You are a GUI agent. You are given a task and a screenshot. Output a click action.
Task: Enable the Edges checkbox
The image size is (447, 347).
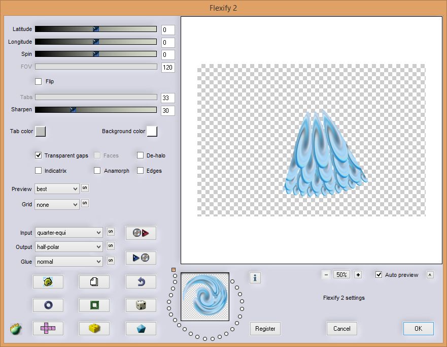140,170
